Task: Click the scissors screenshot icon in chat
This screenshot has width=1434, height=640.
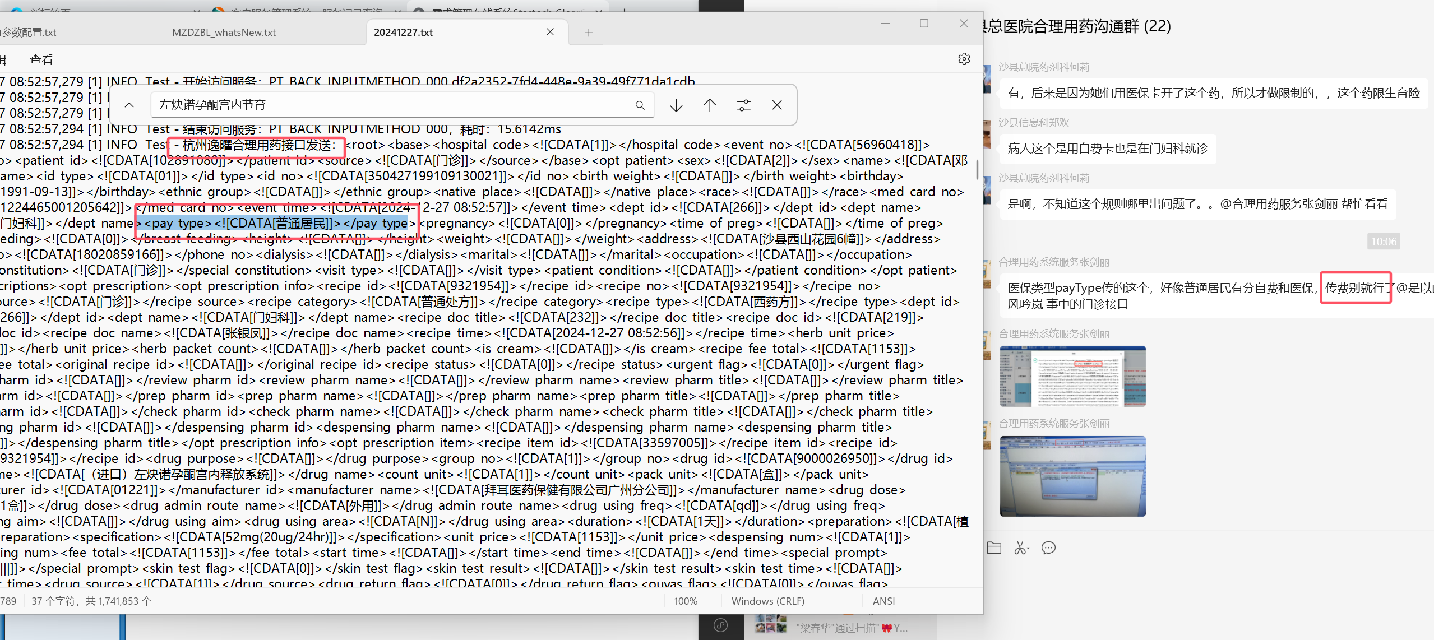Action: pyautogui.click(x=1021, y=548)
